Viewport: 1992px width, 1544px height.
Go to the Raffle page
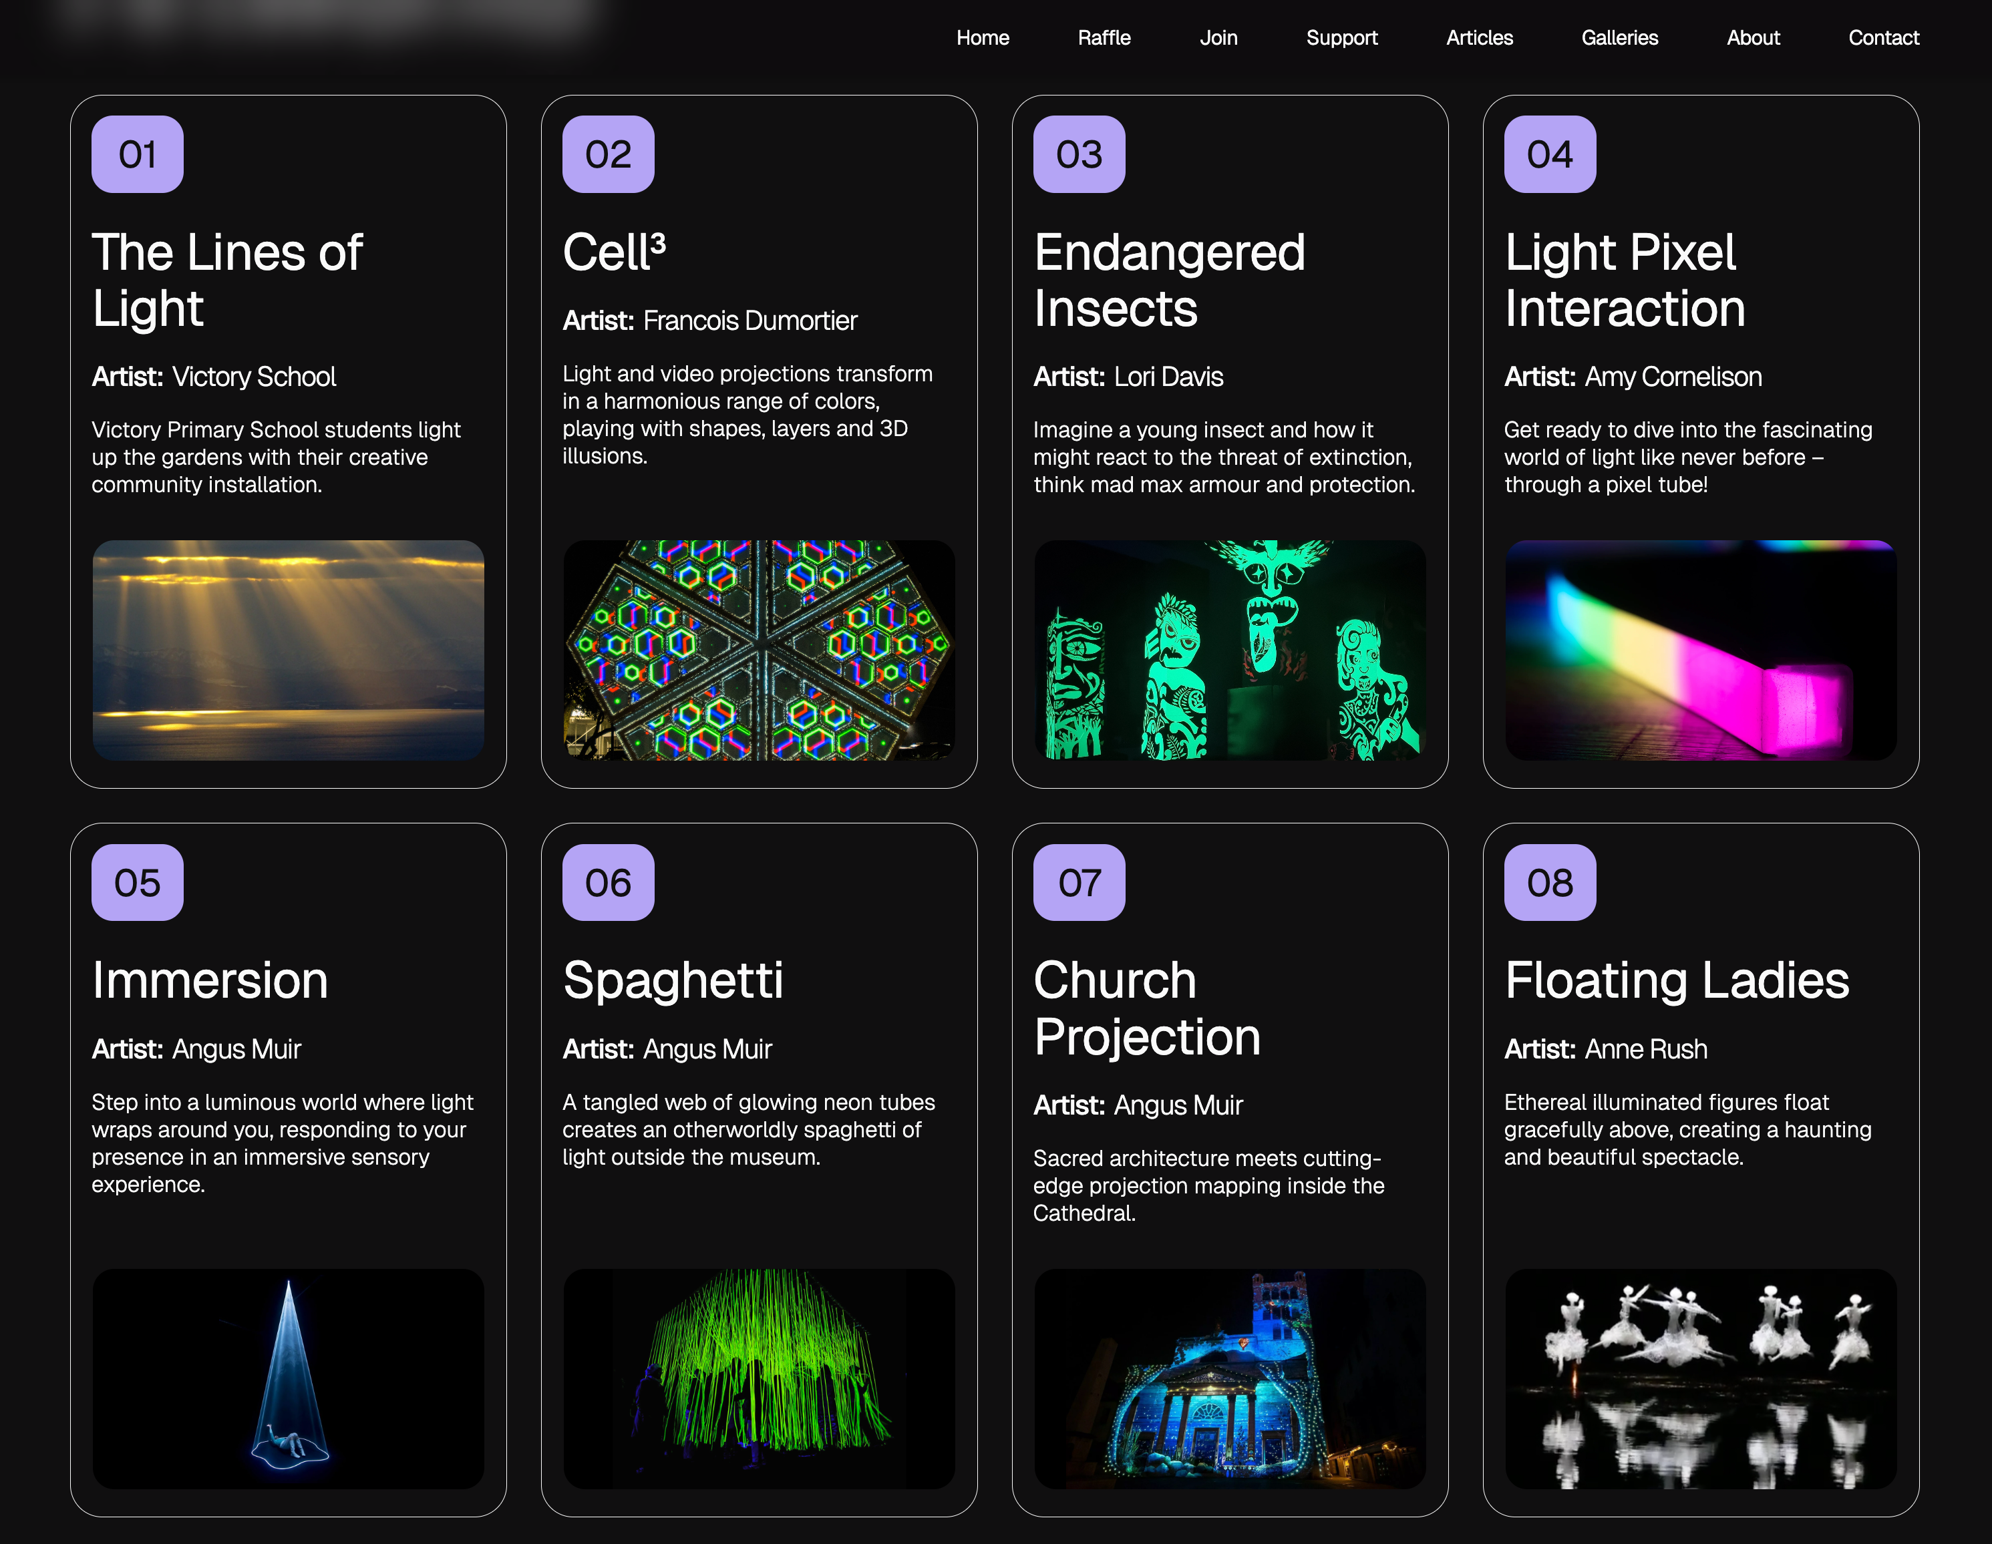(x=1104, y=37)
